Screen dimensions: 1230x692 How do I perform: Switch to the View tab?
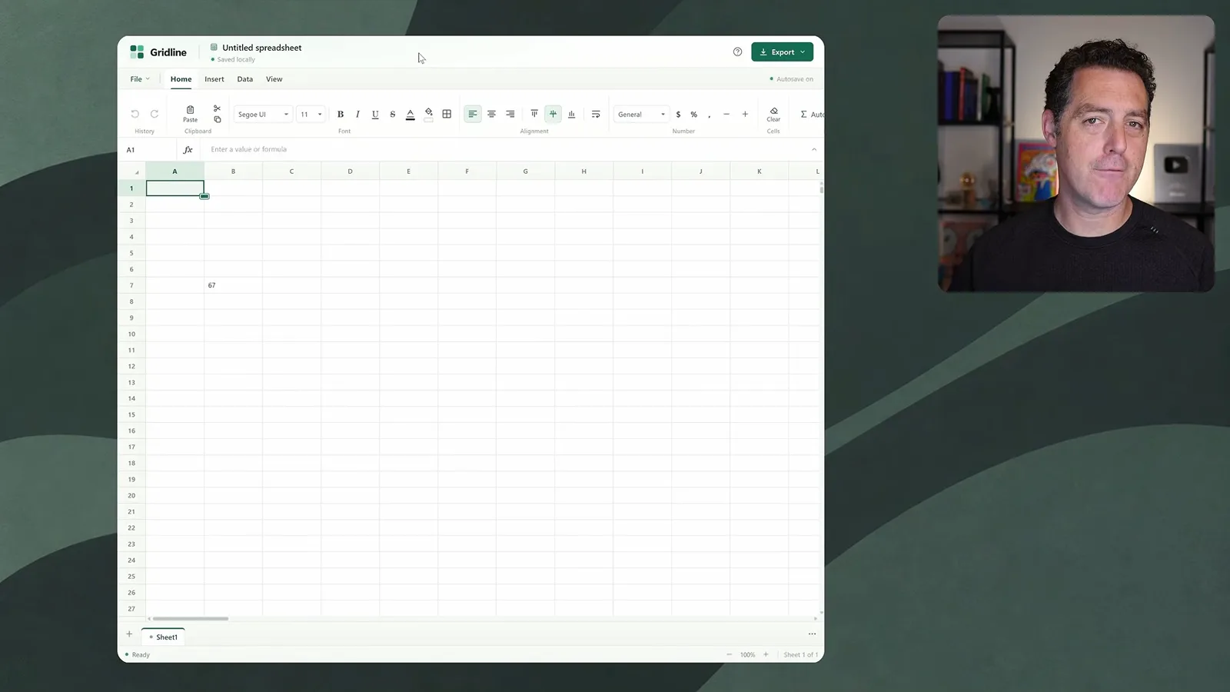tap(274, 79)
